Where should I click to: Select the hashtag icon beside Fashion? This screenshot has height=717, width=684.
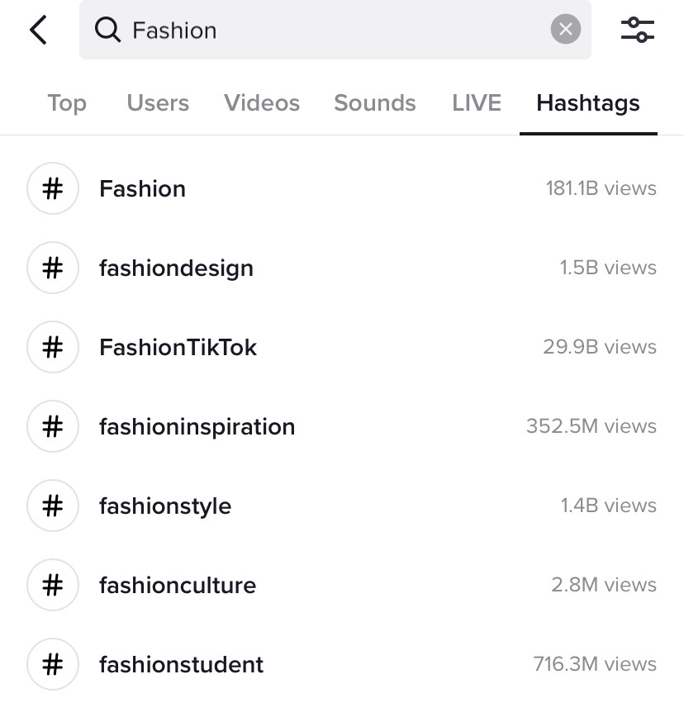coord(52,188)
